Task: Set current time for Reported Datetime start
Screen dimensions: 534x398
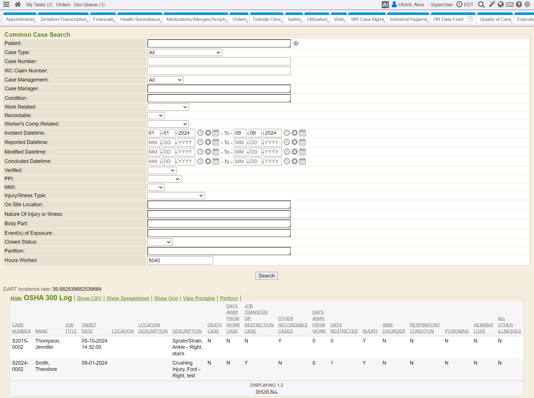Action: click(x=200, y=142)
